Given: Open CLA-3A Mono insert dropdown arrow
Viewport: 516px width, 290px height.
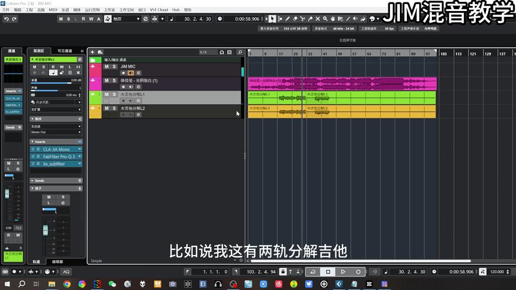Looking at the screenshot, I should click(x=80, y=149).
